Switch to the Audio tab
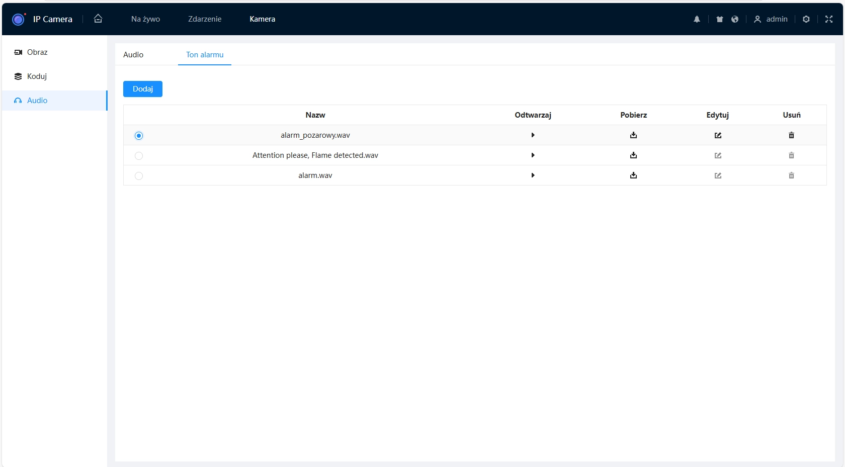The height and width of the screenshot is (467, 845). tap(133, 55)
